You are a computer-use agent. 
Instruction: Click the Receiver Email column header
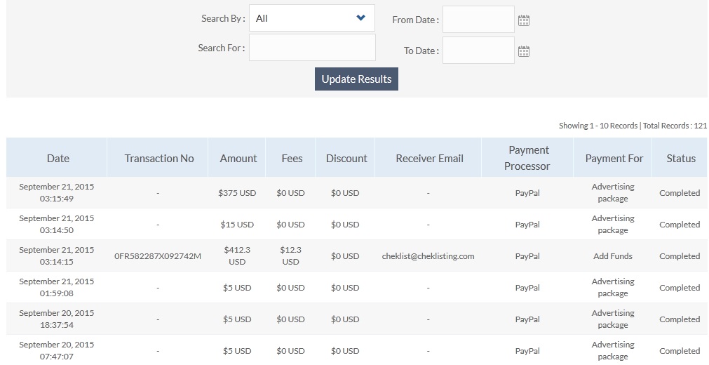pos(429,158)
